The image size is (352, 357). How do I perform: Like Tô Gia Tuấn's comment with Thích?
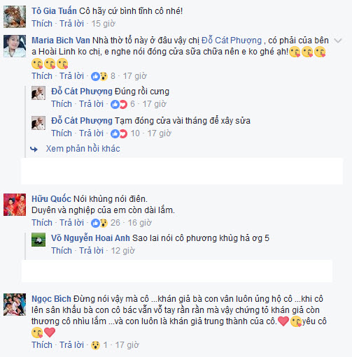(42, 24)
